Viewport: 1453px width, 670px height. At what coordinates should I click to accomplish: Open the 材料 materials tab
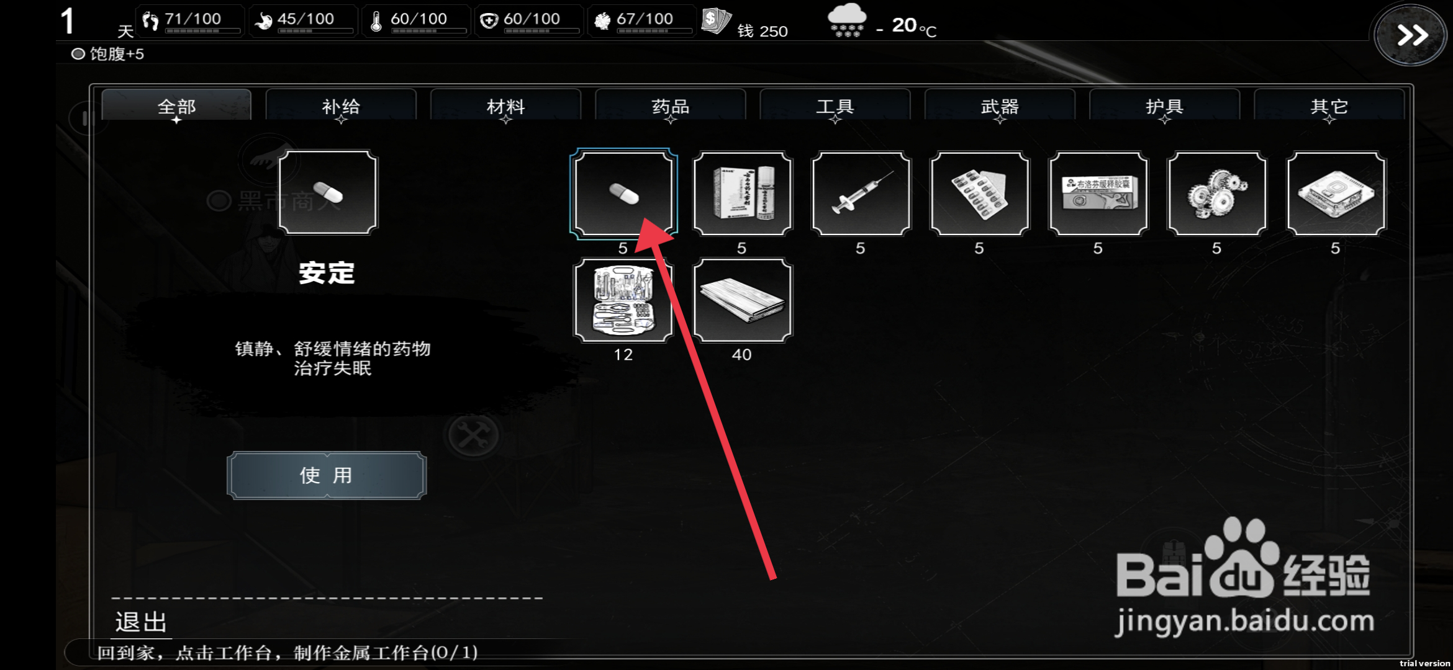[505, 105]
